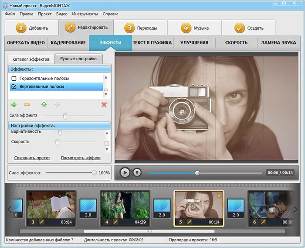Click Посмотреть эффект link
The width and height of the screenshot is (305, 248).
point(81,158)
